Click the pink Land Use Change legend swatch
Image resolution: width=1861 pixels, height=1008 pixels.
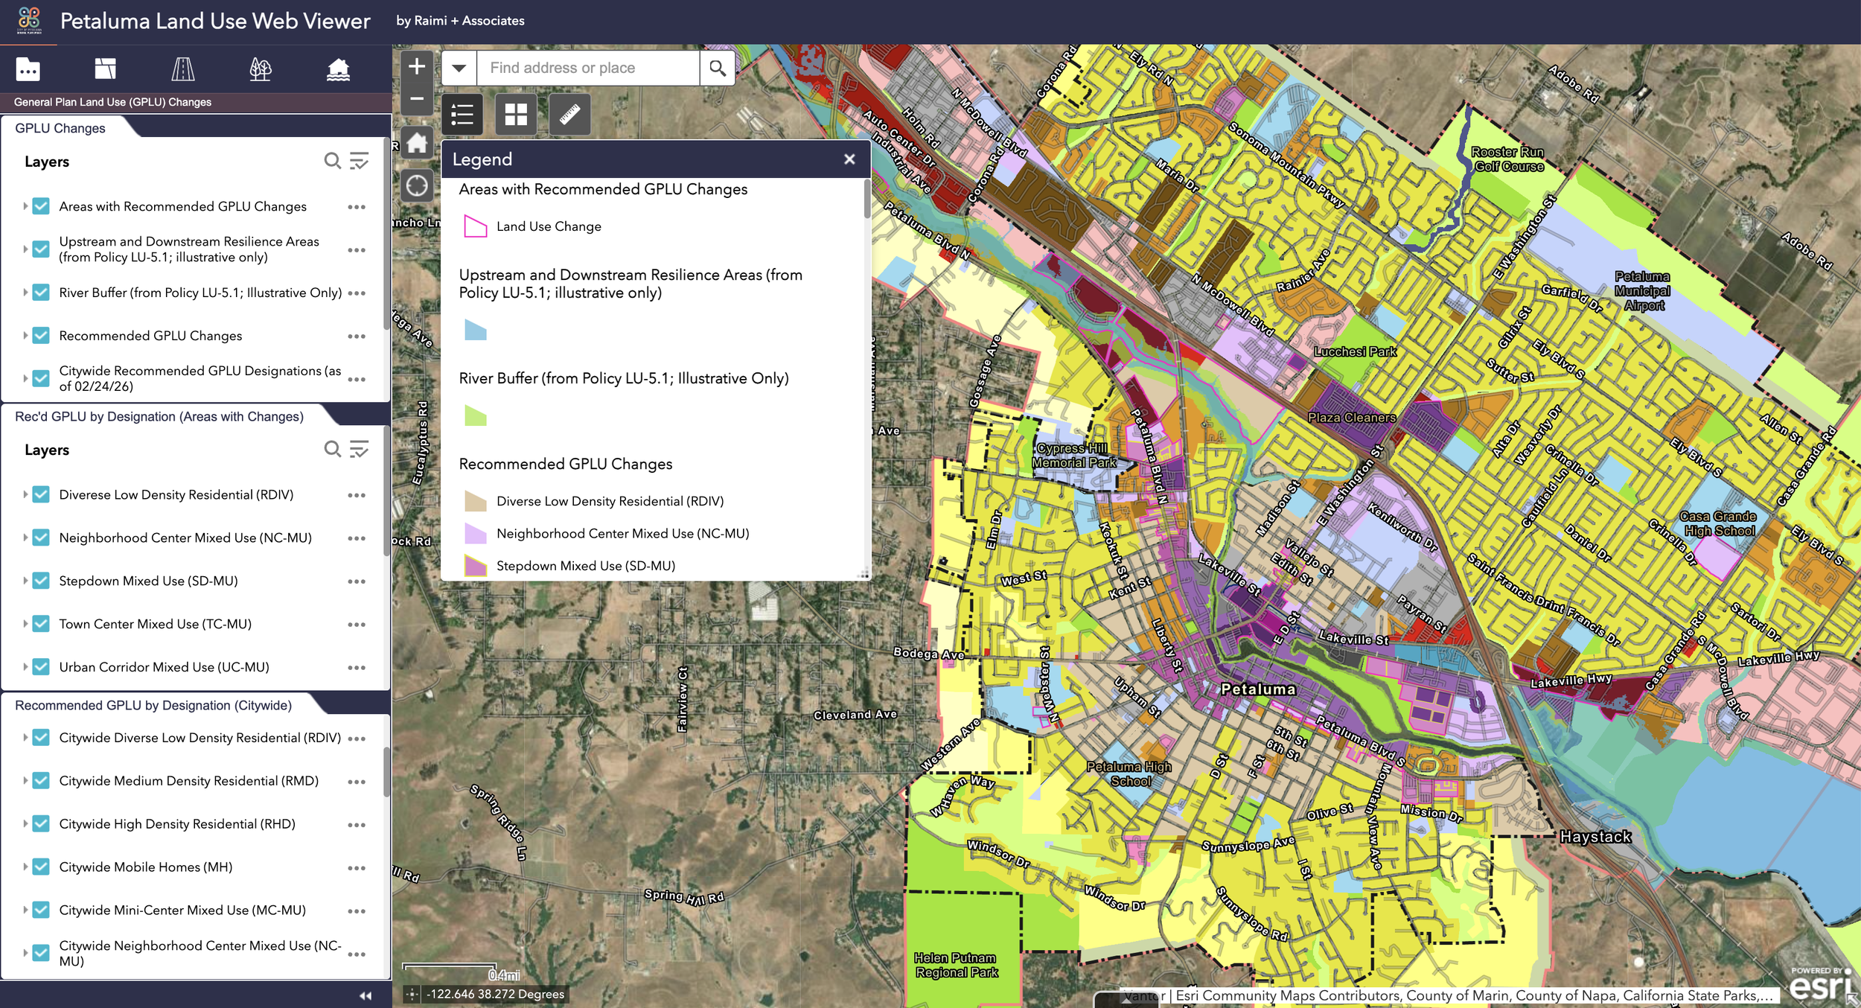[x=475, y=226]
